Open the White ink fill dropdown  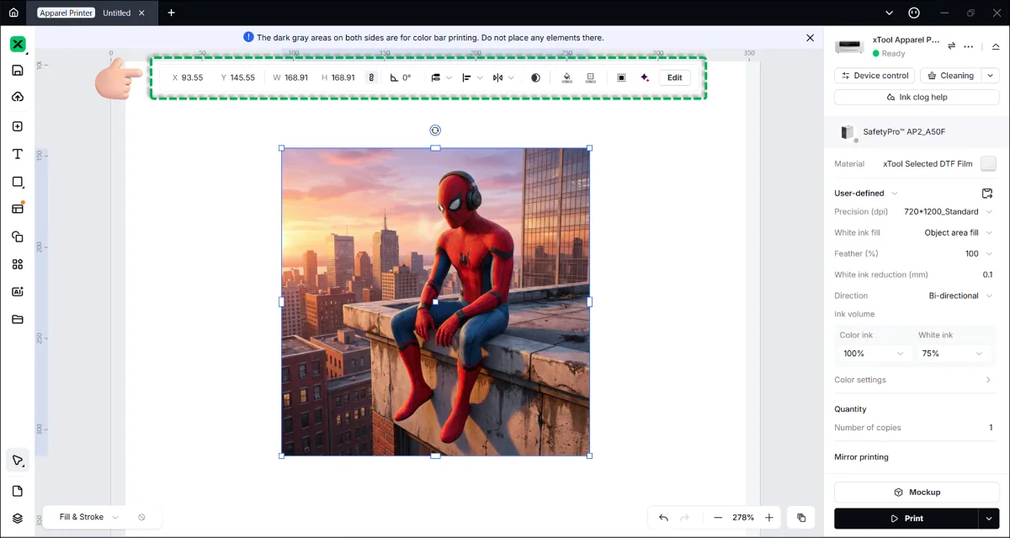pyautogui.click(x=959, y=232)
